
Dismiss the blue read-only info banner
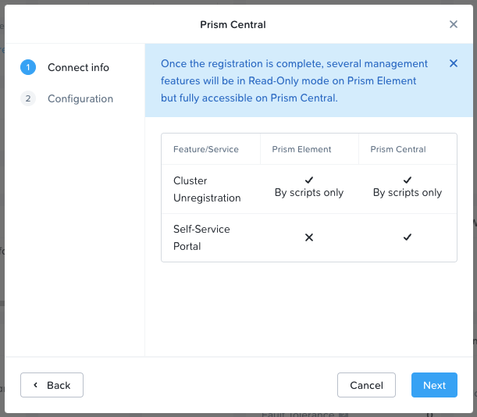pyautogui.click(x=454, y=63)
